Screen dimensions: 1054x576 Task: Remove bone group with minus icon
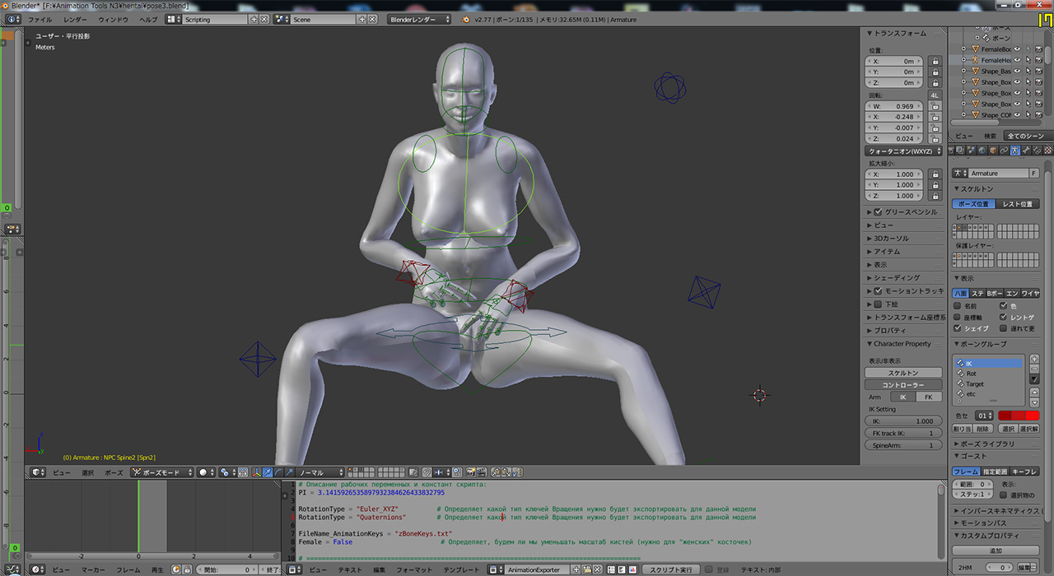tap(1035, 369)
